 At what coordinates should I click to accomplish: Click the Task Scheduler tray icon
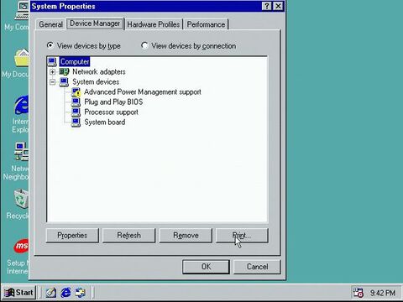[358, 293]
